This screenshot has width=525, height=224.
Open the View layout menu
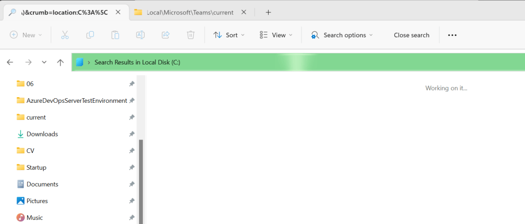(x=276, y=35)
